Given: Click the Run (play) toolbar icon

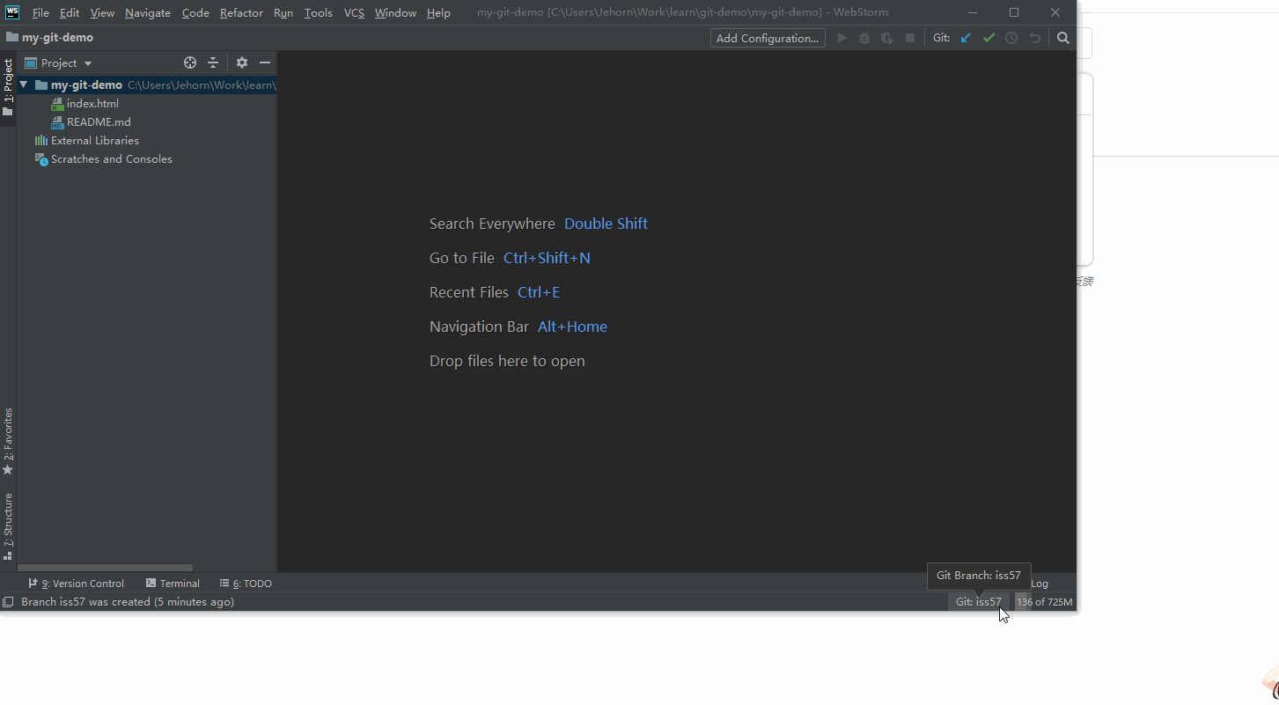Looking at the screenshot, I should pyautogui.click(x=842, y=38).
